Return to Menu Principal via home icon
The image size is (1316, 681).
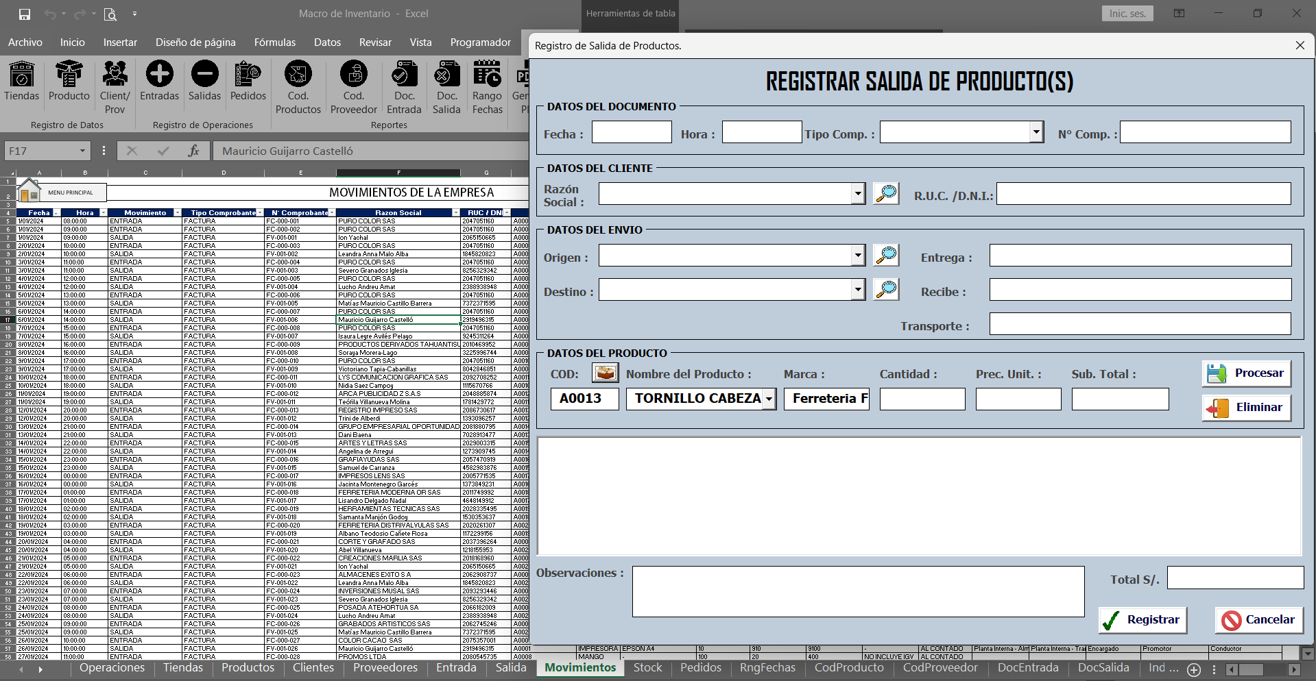click(x=29, y=192)
